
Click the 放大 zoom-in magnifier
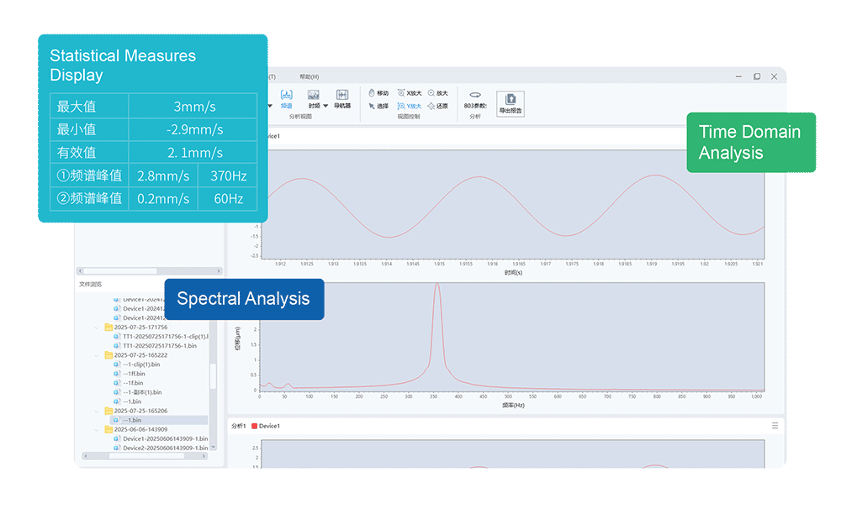(x=437, y=93)
